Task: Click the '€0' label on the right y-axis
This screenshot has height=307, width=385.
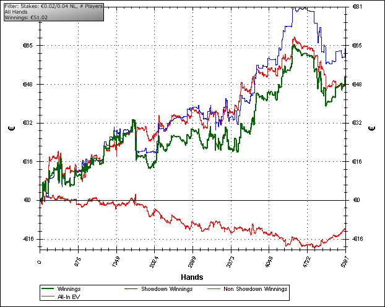Action: pyautogui.click(x=357, y=200)
